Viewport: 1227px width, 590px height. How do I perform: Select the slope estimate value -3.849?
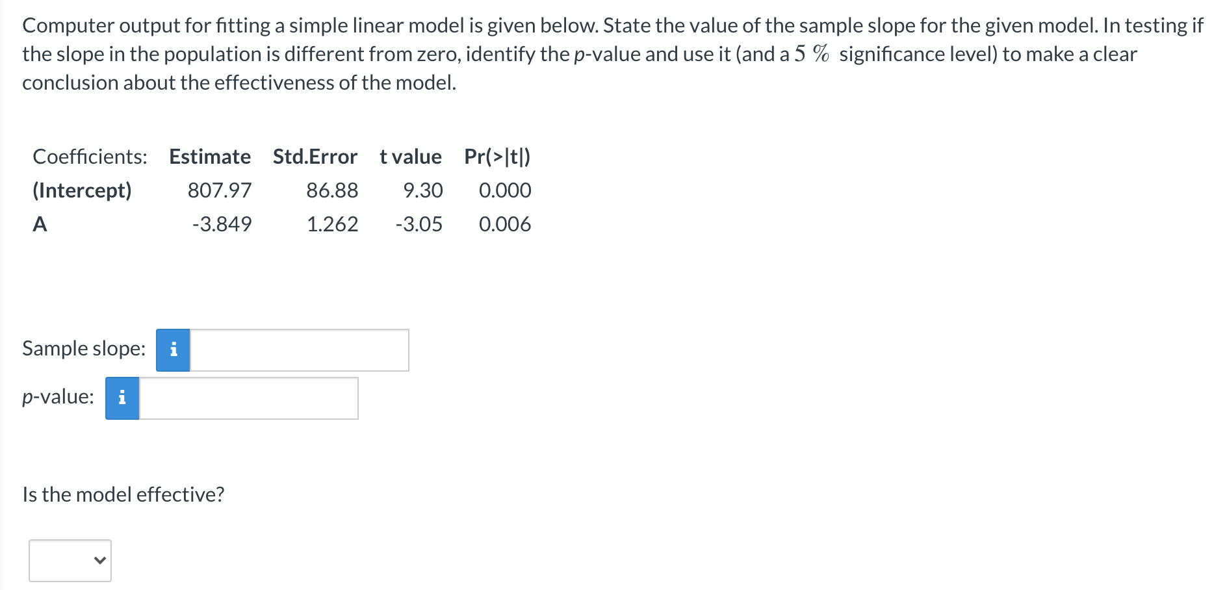point(223,224)
